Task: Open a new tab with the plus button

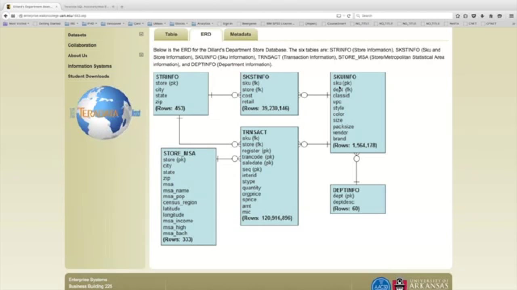Action: click(122, 7)
